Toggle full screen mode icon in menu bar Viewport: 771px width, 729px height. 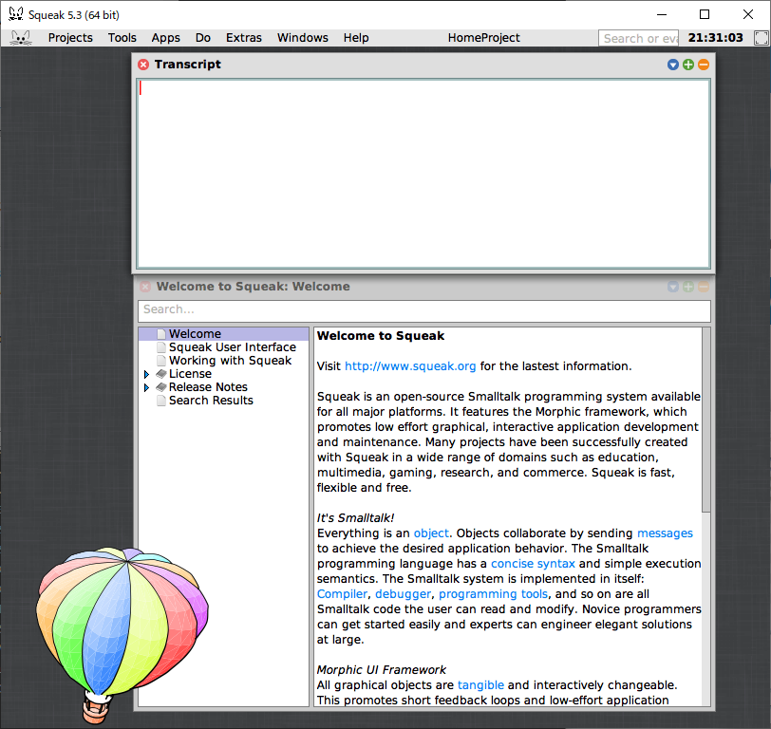[762, 38]
